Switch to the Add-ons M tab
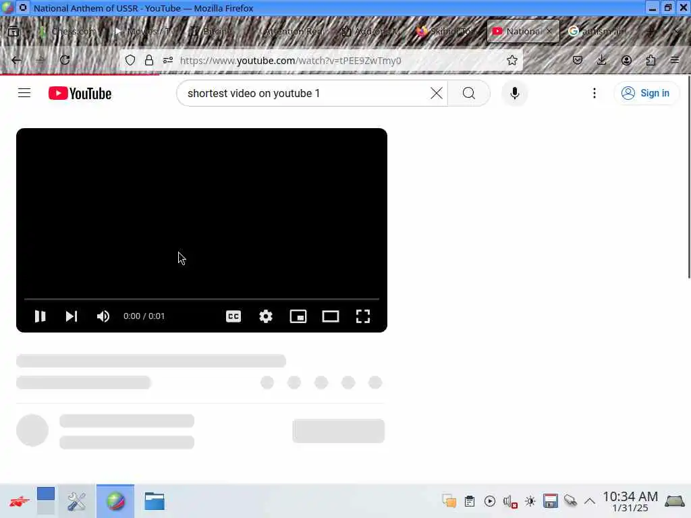 [x=372, y=31]
